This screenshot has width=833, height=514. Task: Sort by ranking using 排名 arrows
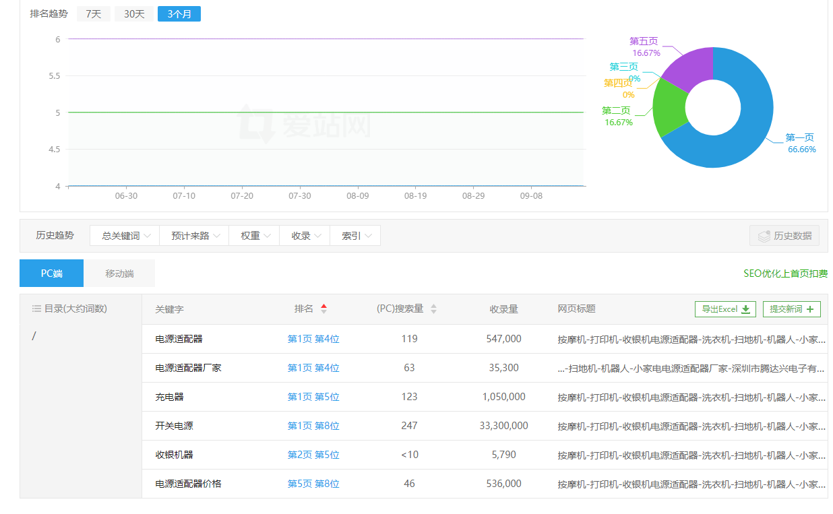tap(323, 309)
